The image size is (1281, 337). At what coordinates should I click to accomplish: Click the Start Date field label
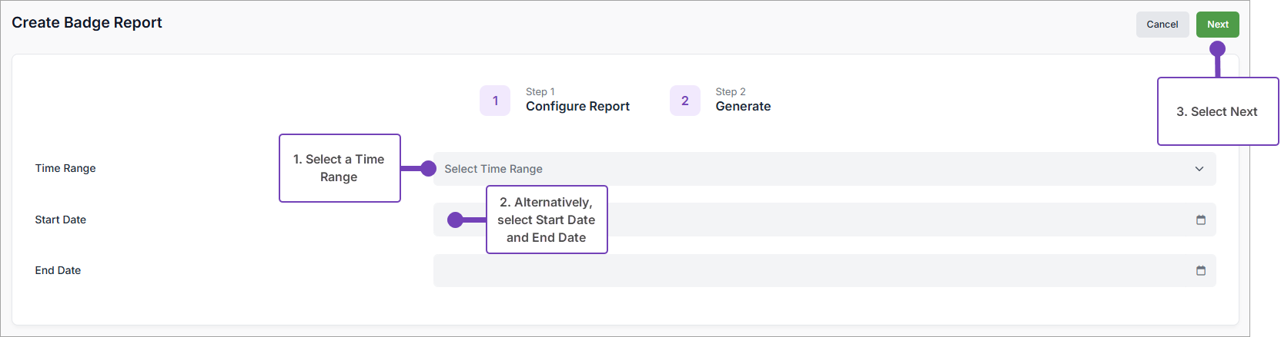pos(60,220)
